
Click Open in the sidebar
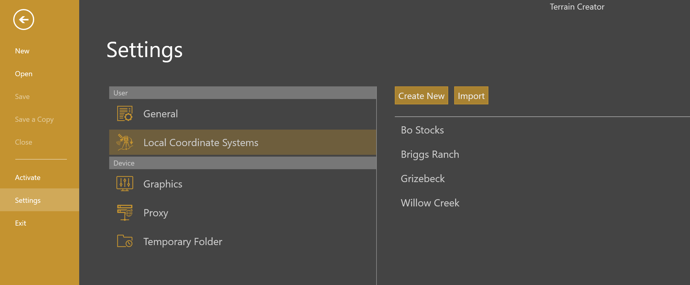pyautogui.click(x=23, y=73)
